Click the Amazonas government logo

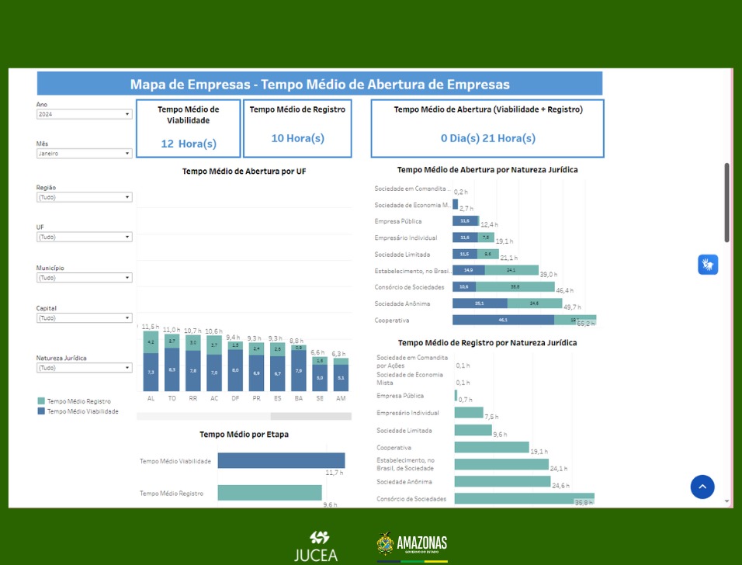(412, 545)
